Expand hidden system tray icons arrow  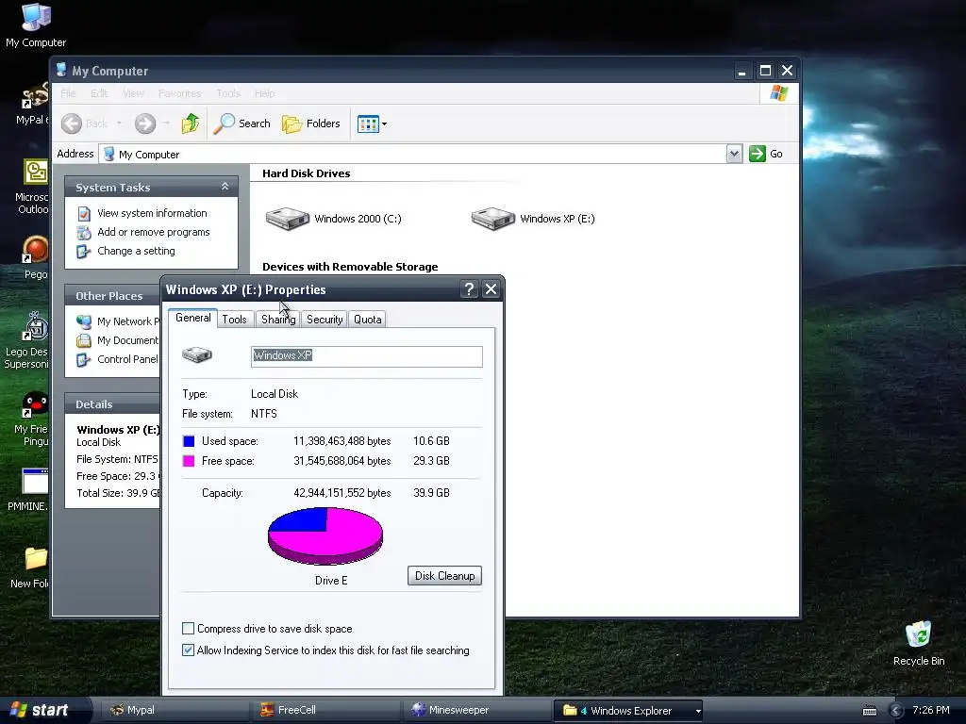click(896, 711)
